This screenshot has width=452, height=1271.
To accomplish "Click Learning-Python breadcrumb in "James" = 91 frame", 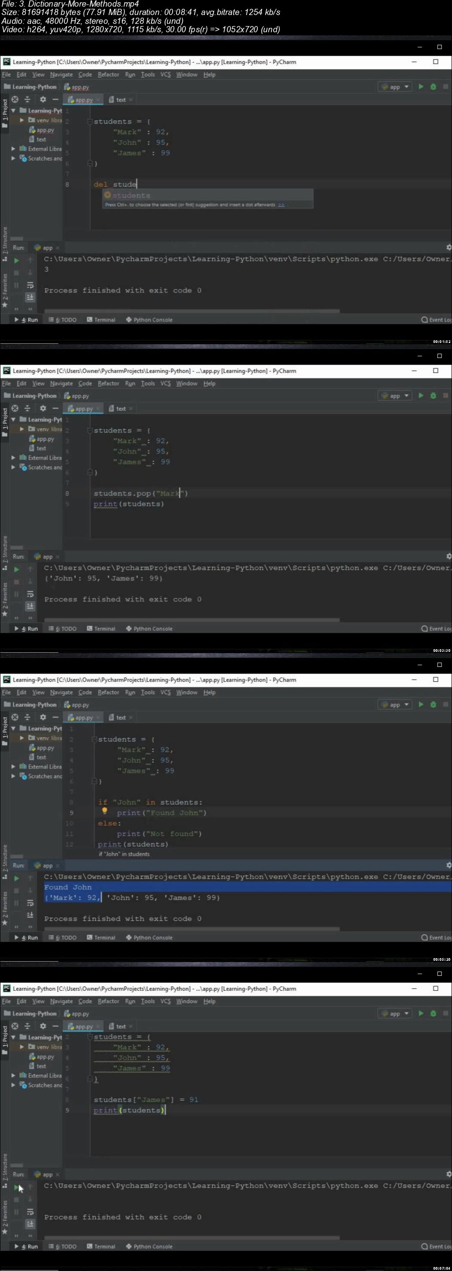I will (30, 1013).
